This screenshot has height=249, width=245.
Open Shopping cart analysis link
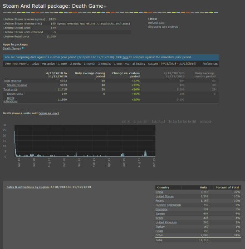163,27
